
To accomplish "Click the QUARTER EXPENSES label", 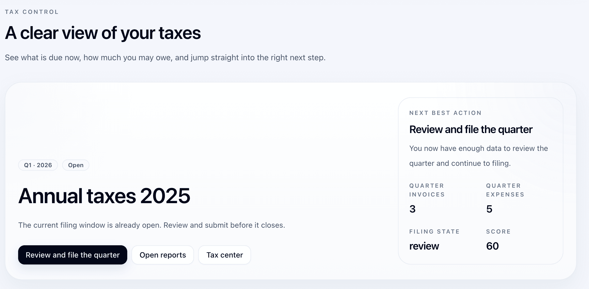I will coord(504,190).
